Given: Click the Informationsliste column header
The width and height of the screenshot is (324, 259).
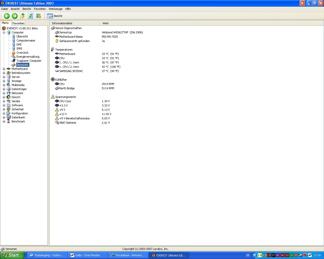Looking at the screenshot, I should (x=75, y=23).
